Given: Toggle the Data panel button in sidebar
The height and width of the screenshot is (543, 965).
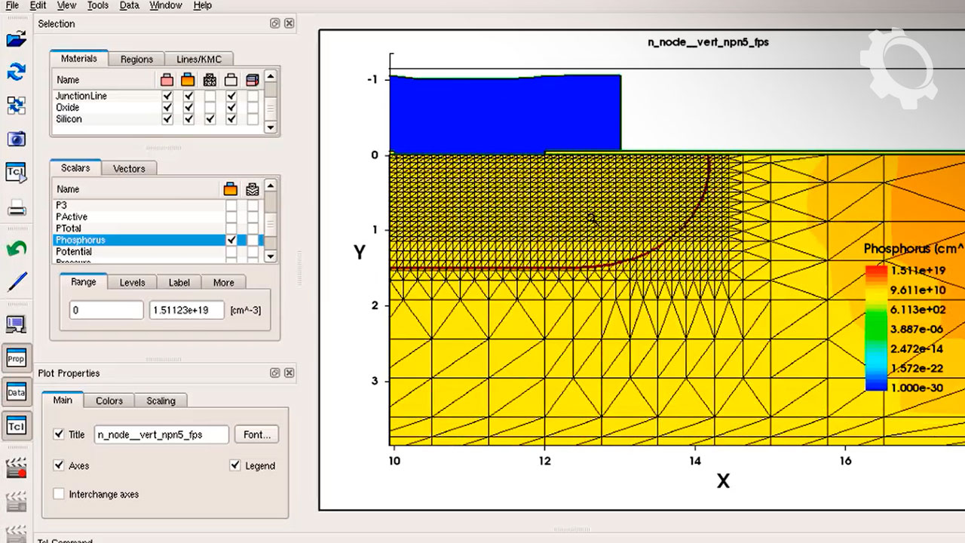Looking at the screenshot, I should [x=16, y=392].
